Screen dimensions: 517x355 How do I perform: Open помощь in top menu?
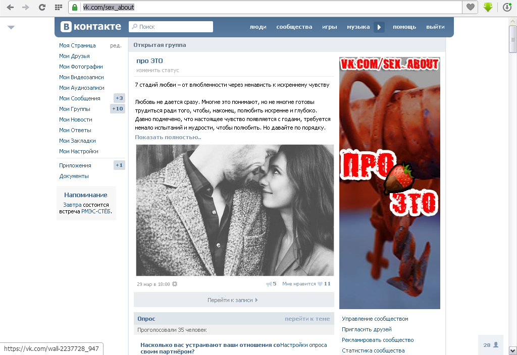pos(404,27)
